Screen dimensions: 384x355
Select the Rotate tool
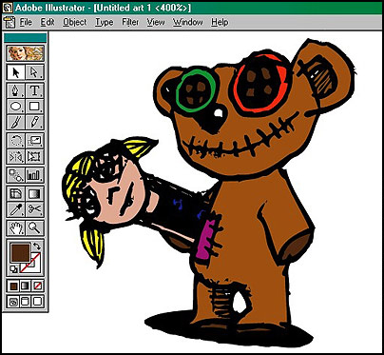click(16, 141)
